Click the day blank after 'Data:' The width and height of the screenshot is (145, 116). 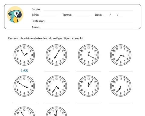tap(106, 16)
